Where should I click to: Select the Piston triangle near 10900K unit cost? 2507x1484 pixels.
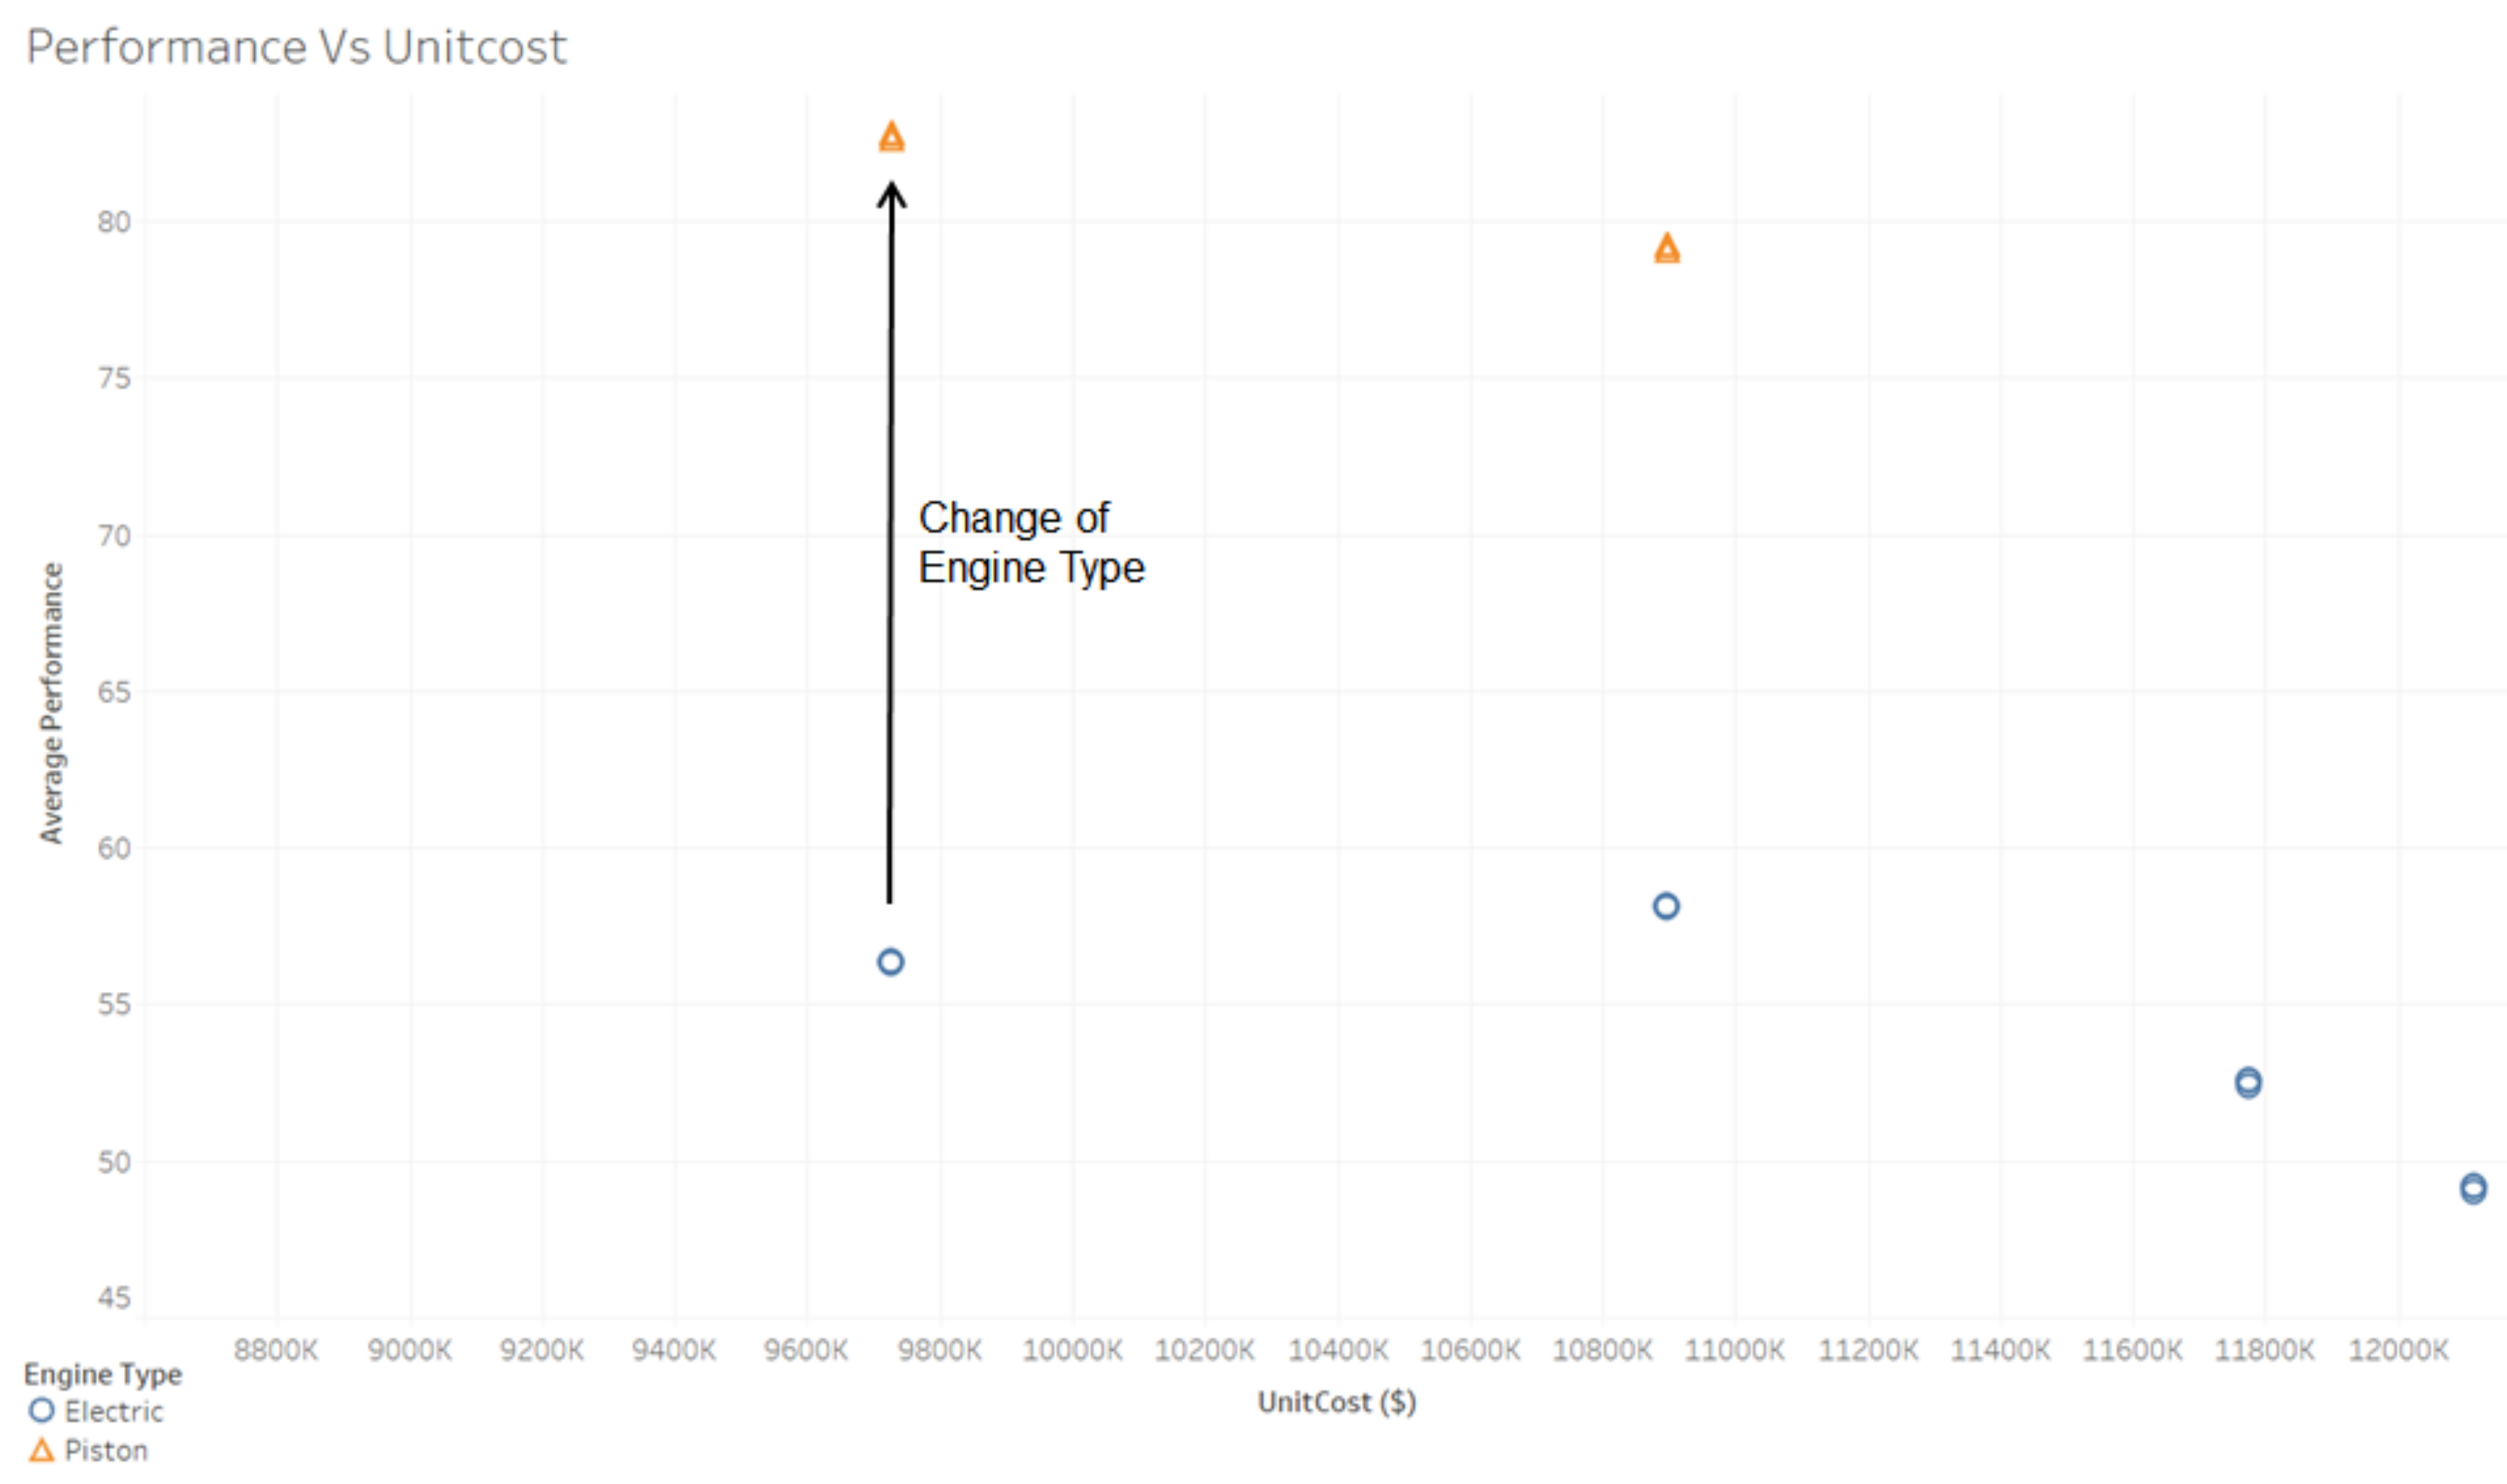tap(1666, 249)
